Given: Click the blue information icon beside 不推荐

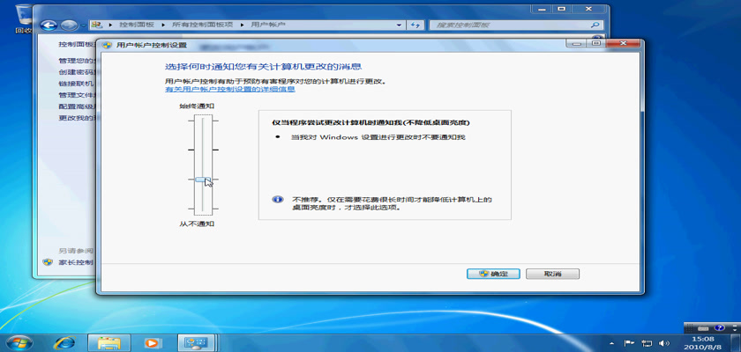Looking at the screenshot, I should point(277,200).
